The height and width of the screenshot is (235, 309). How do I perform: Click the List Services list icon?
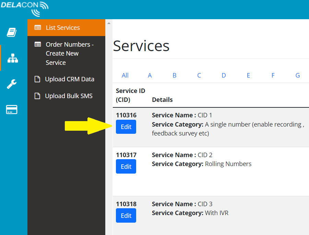tap(38, 27)
